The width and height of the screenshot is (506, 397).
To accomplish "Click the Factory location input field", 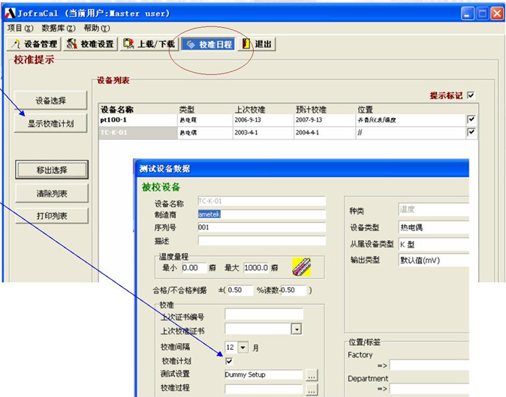I will pyautogui.click(x=429, y=365).
